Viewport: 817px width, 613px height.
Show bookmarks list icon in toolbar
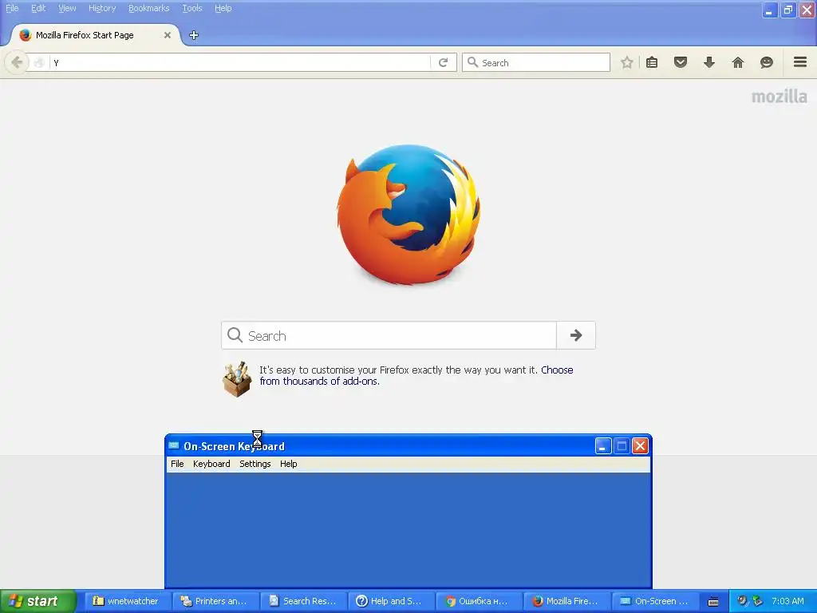(x=652, y=62)
